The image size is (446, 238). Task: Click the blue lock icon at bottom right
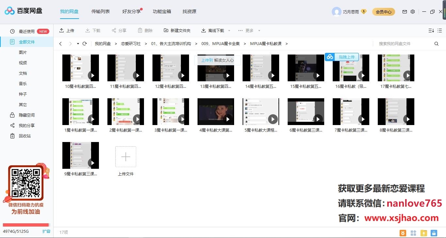434,233
